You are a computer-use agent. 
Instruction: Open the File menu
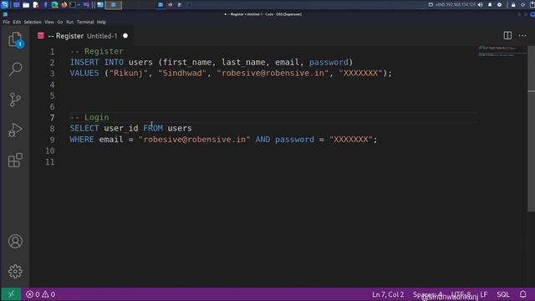coord(6,22)
